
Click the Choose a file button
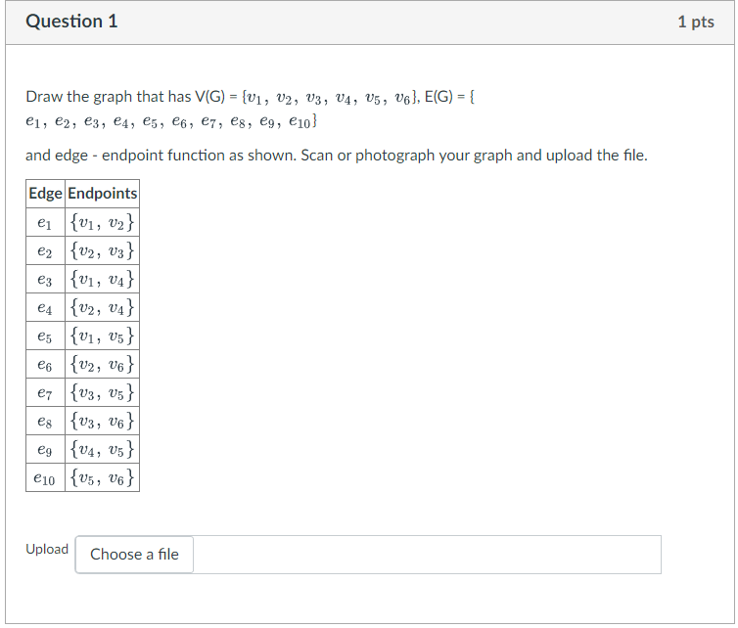point(134,554)
